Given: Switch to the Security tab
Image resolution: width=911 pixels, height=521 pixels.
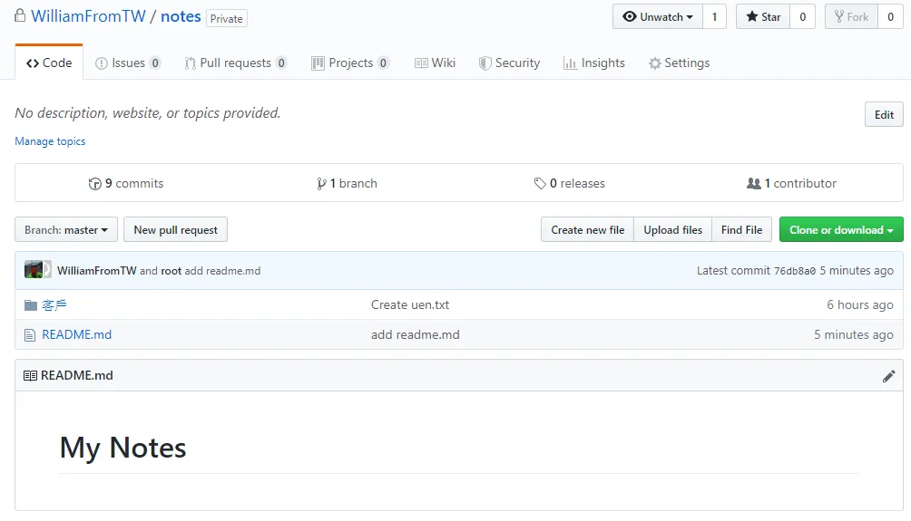Looking at the screenshot, I should coord(510,63).
